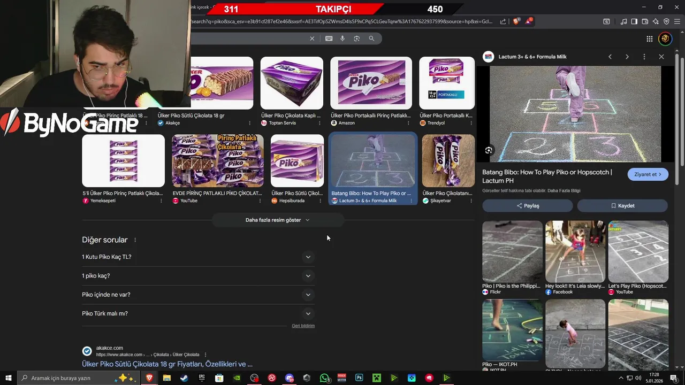
Task: Search inside image with Lens overlay icon
Action: point(489,150)
